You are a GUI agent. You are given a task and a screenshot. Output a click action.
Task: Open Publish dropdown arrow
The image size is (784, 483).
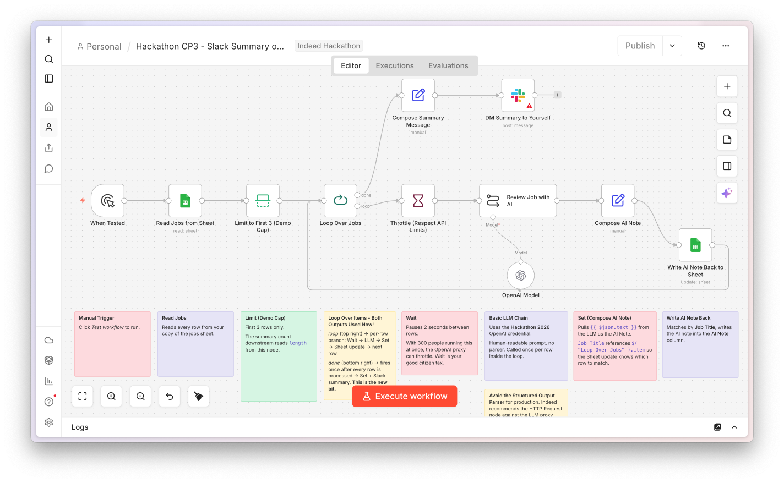click(672, 46)
